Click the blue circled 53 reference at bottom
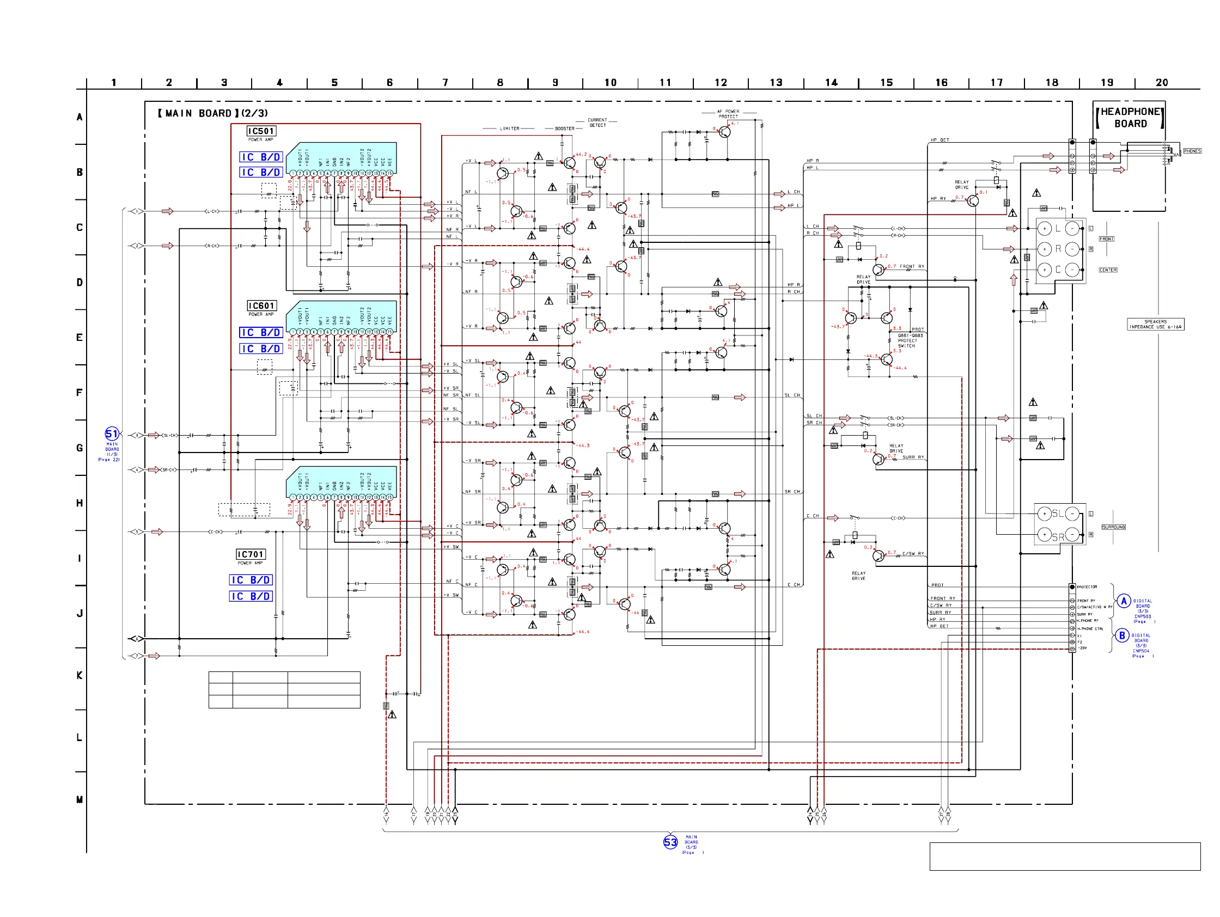1220x917 pixels. click(670, 842)
